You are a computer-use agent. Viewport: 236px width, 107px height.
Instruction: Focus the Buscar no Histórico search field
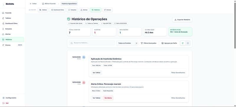92,43
